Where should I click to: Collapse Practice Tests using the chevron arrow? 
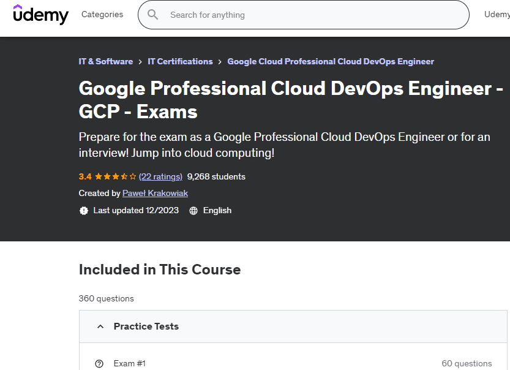point(100,327)
